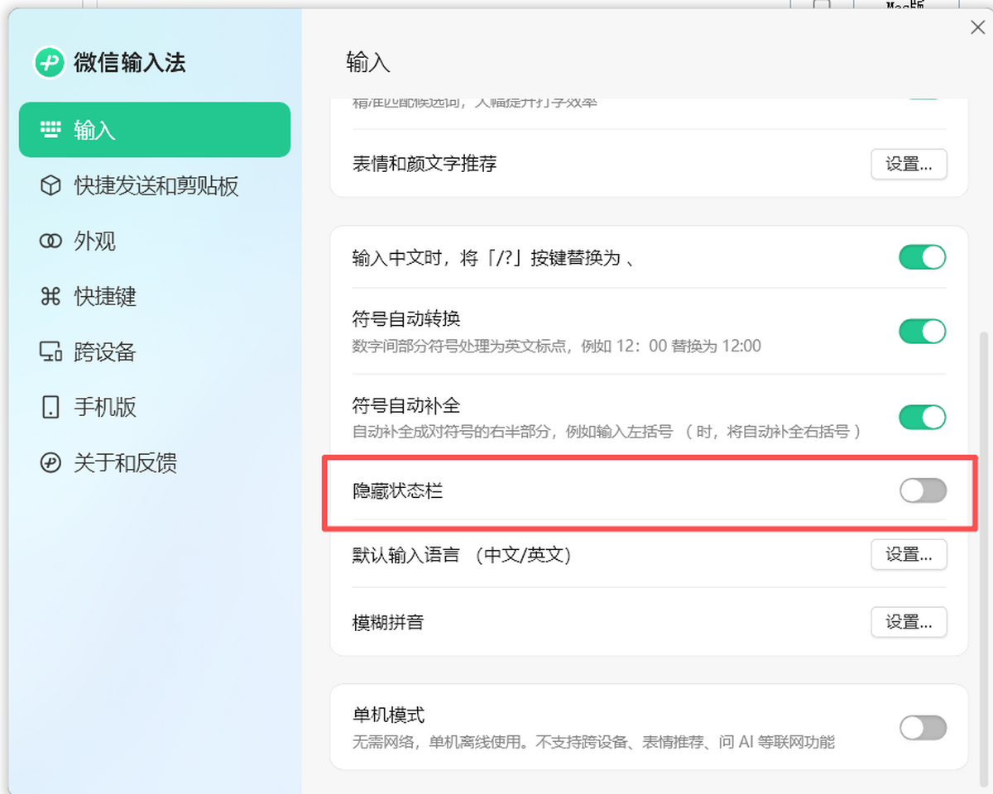Click the 跨设备 devices icon
Image resolution: width=993 pixels, height=794 pixels.
coord(50,352)
